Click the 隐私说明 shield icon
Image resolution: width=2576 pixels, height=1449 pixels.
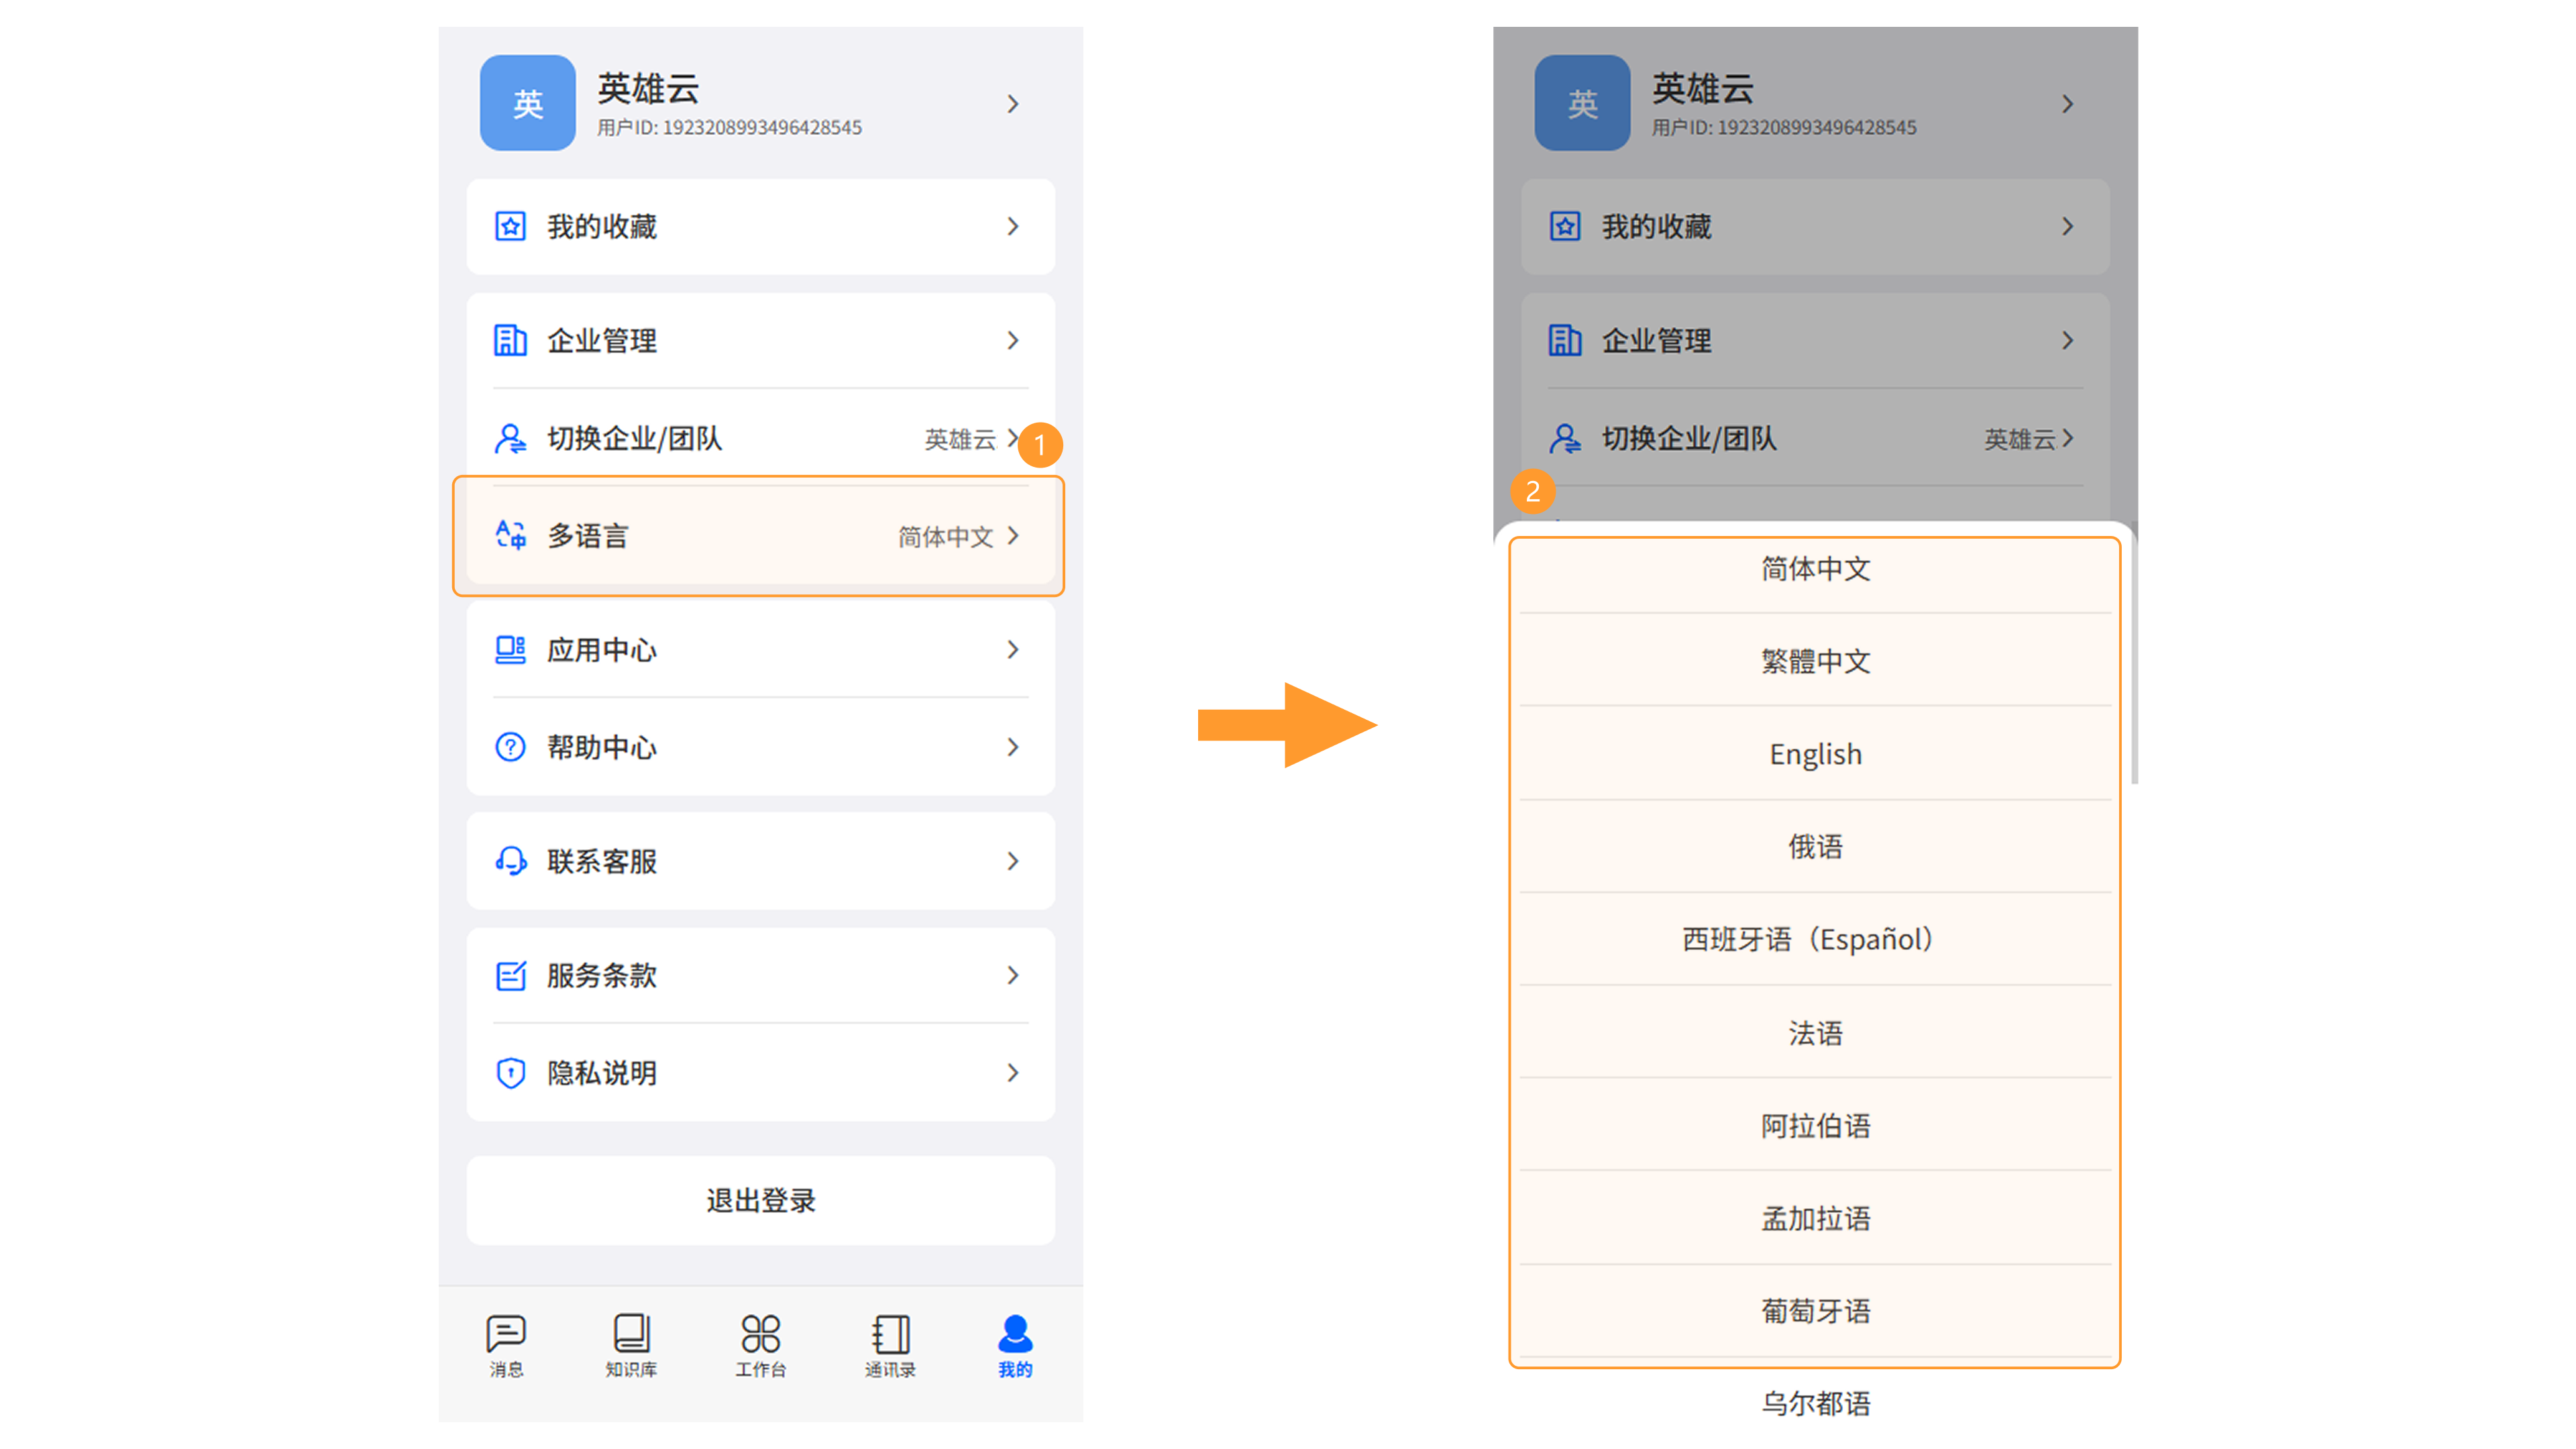510,1073
